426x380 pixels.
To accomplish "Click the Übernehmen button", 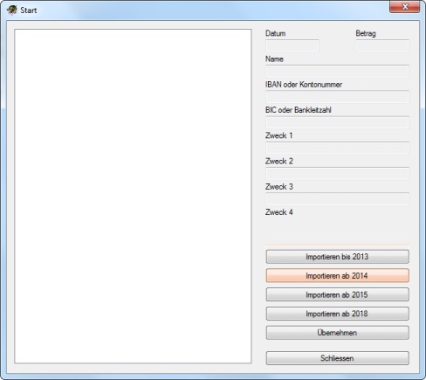I will (337, 333).
